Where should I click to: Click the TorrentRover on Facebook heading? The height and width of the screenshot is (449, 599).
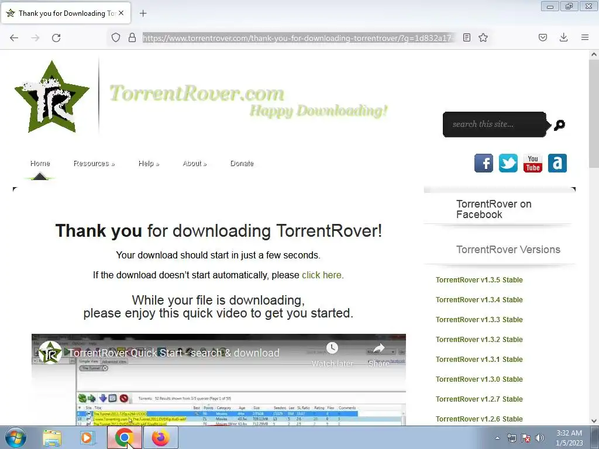[494, 209]
